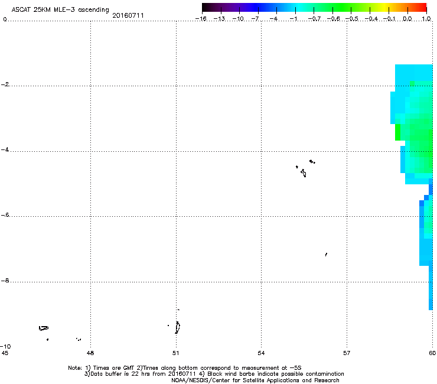The width and height of the screenshot is (437, 384).
Task: Pick the yellow section of the color bar
Action: [x=386, y=7]
